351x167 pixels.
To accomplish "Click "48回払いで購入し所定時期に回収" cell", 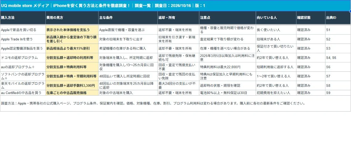I will point(128,76).
